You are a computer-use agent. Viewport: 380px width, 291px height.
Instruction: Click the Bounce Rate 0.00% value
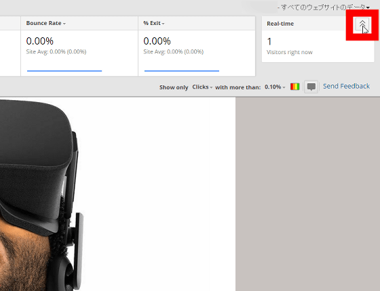pyautogui.click(x=40, y=41)
